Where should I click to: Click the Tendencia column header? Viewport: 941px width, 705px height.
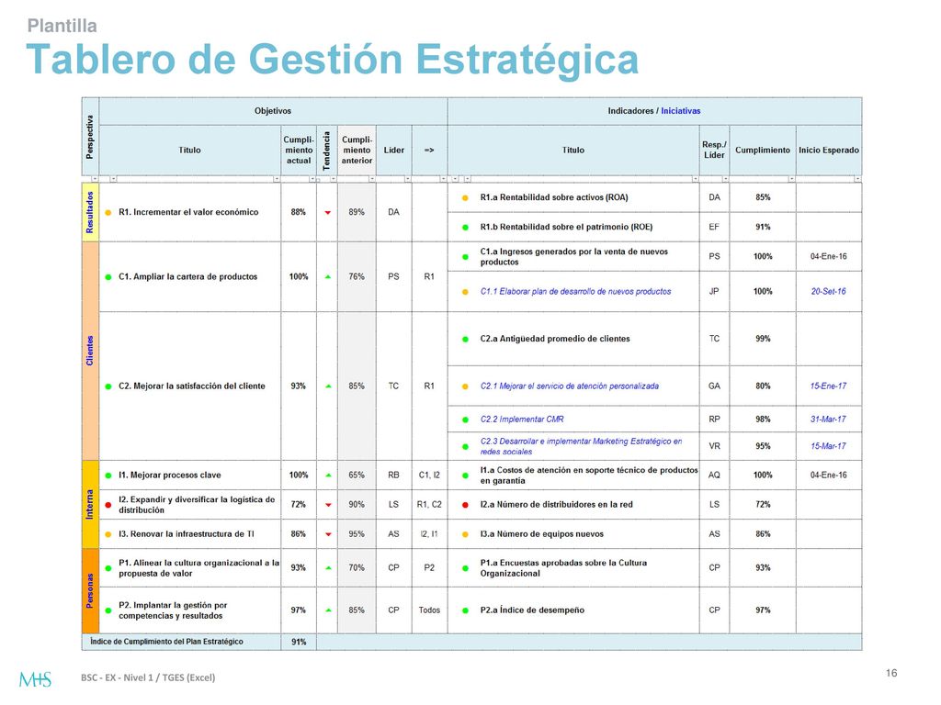coord(327,151)
